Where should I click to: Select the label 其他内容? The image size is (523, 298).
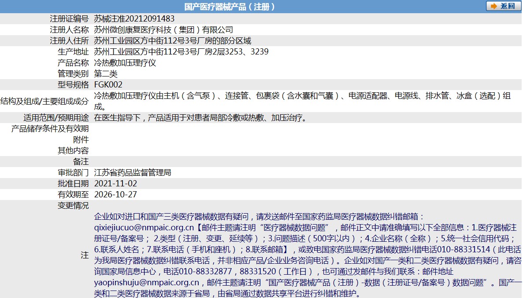73,150
